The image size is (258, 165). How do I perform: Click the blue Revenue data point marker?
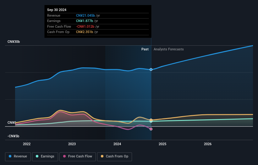pyautogui.click(x=151, y=70)
